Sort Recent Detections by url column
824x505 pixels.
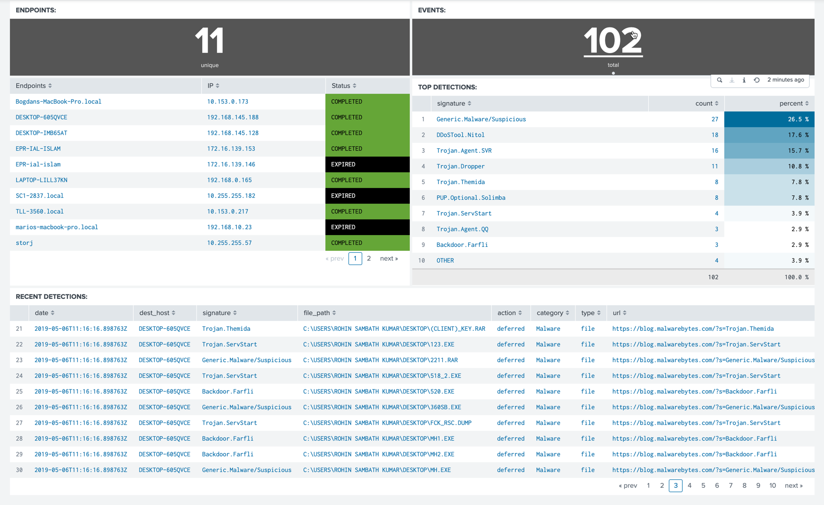[x=619, y=313]
